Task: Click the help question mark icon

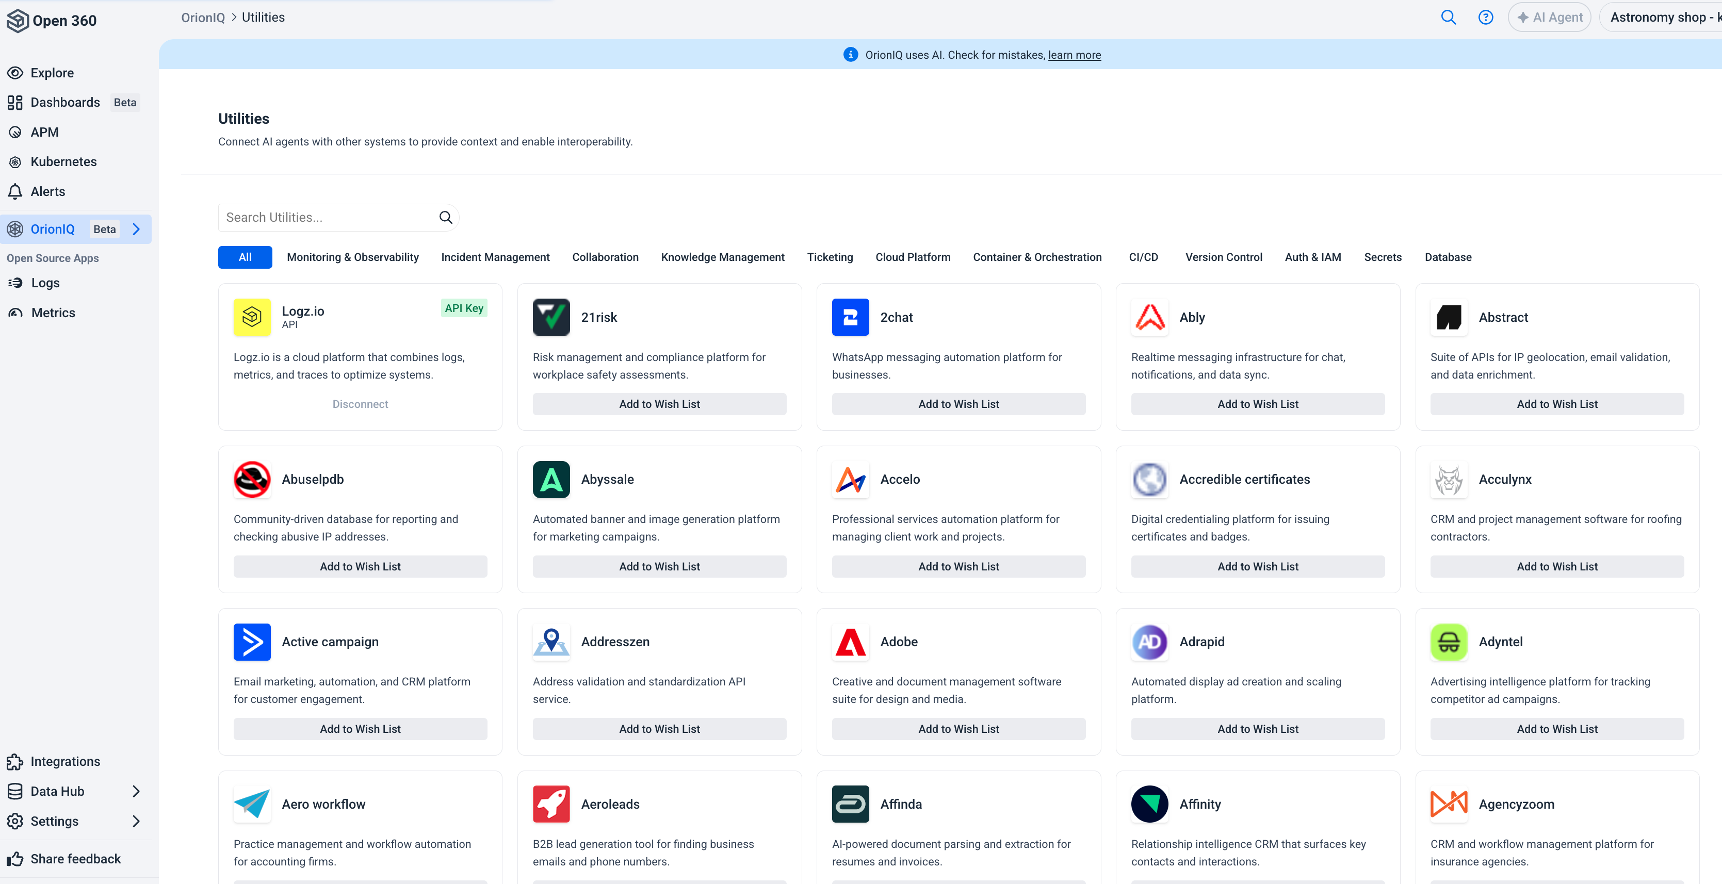Action: point(1485,18)
